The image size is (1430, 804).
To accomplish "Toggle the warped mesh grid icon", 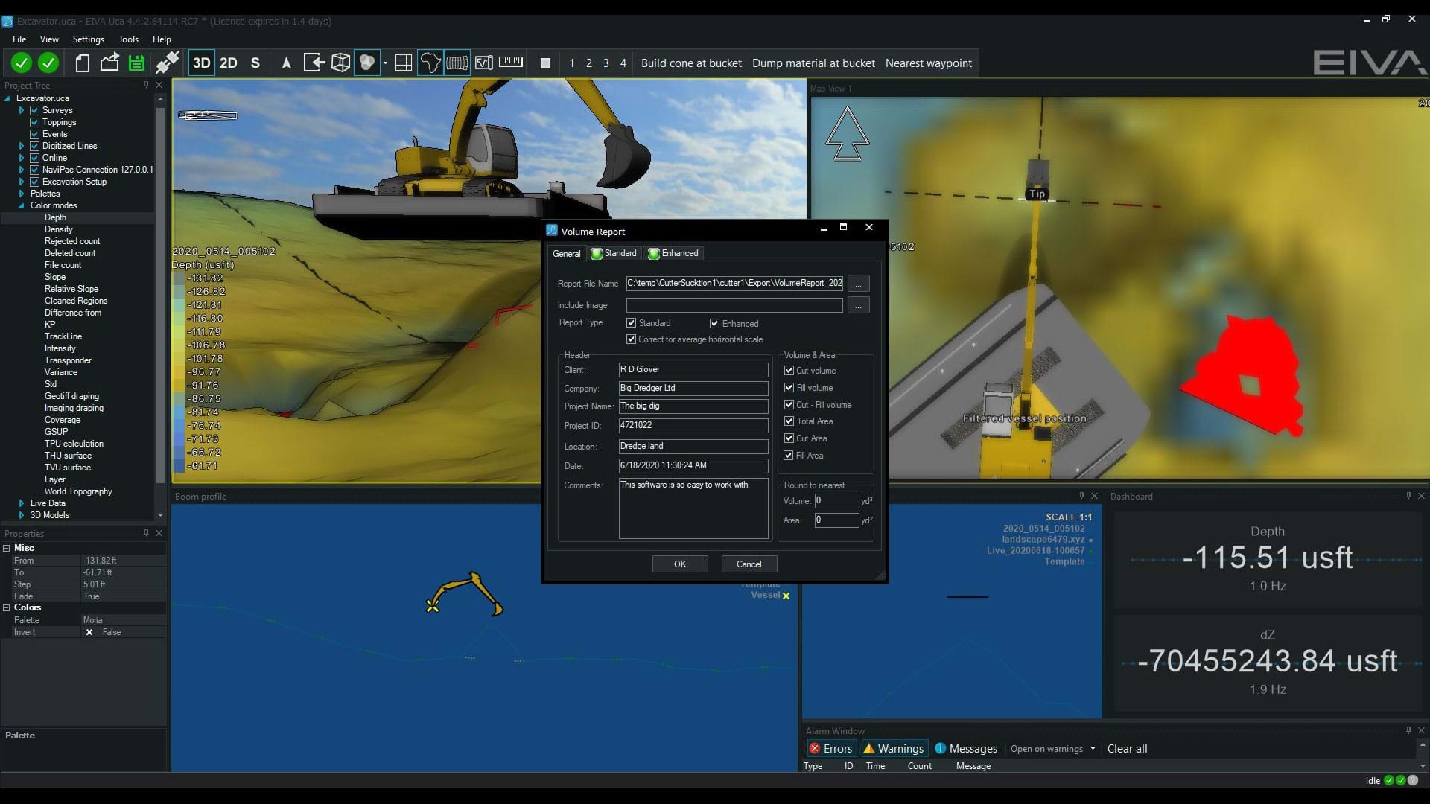I will (457, 63).
